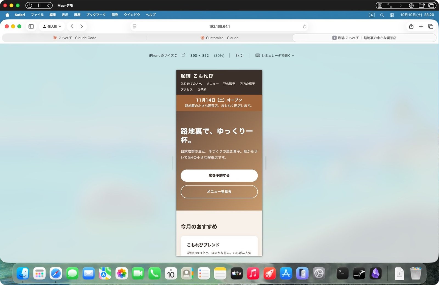This screenshot has width=439, height=285.
Task: Open Launchpad from the Dock
Action: tap(39, 273)
